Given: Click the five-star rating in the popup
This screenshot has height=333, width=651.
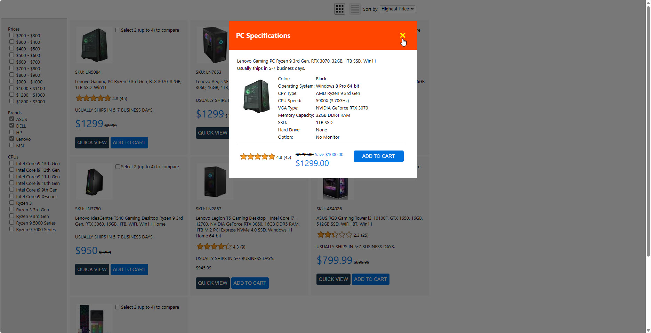Looking at the screenshot, I should (x=257, y=157).
